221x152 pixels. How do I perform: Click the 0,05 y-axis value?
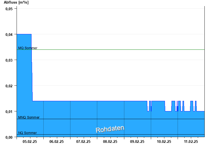click(9, 9)
